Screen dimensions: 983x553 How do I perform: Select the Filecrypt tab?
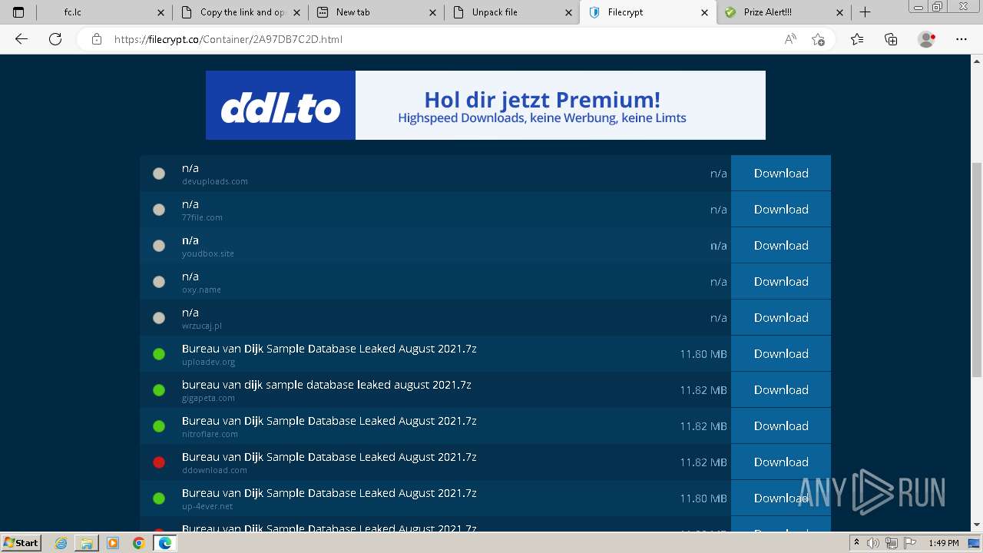pos(647,12)
